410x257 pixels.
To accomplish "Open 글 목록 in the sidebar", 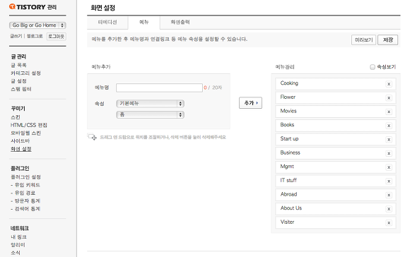I will click(18, 65).
